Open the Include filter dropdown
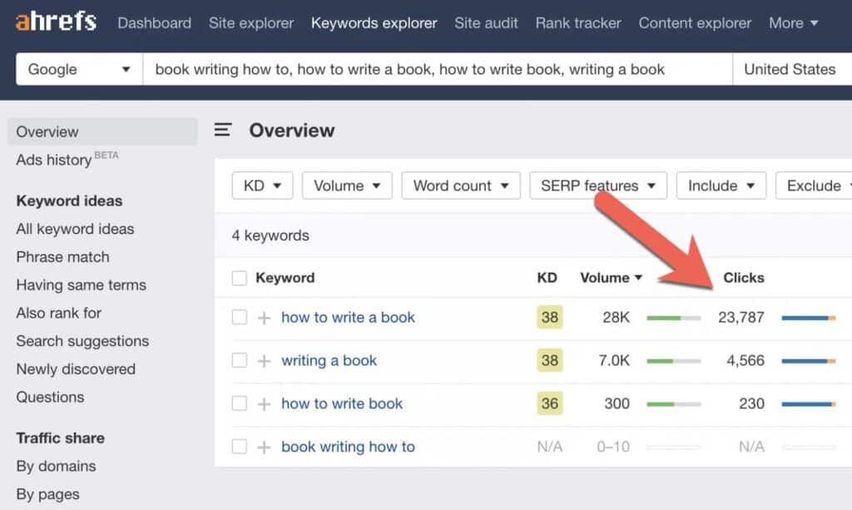The image size is (852, 510). 721,186
